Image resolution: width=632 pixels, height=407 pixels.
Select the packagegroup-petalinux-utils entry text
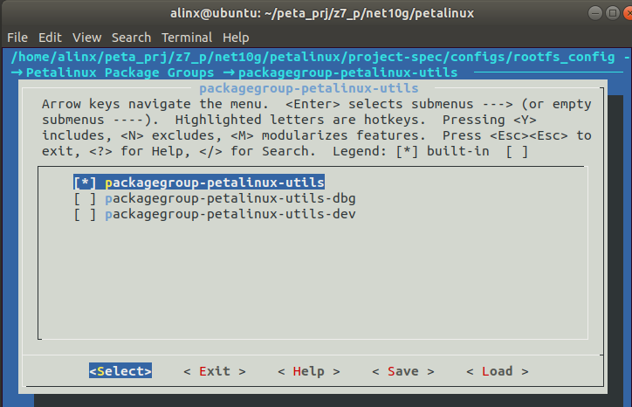(215, 183)
